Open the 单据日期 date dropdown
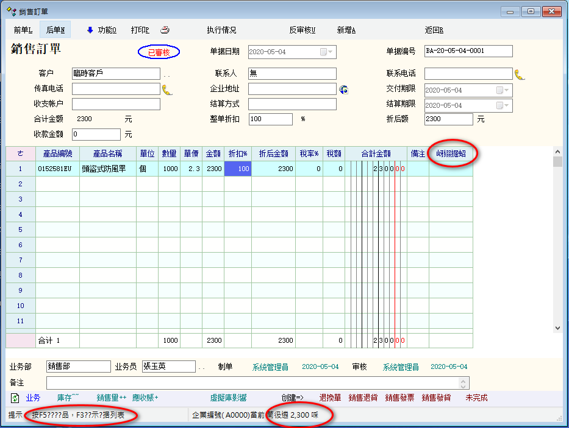 [x=327, y=52]
